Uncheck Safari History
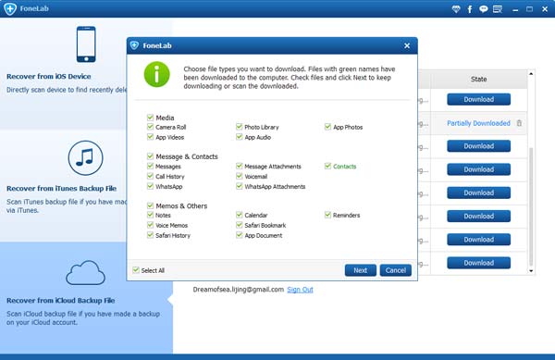The image size is (555, 360). (x=150, y=235)
